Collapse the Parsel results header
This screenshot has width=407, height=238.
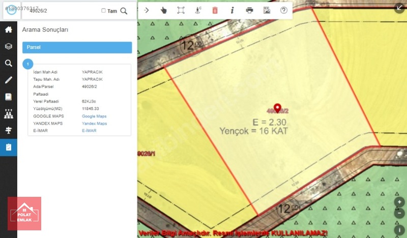pyautogui.click(x=77, y=47)
